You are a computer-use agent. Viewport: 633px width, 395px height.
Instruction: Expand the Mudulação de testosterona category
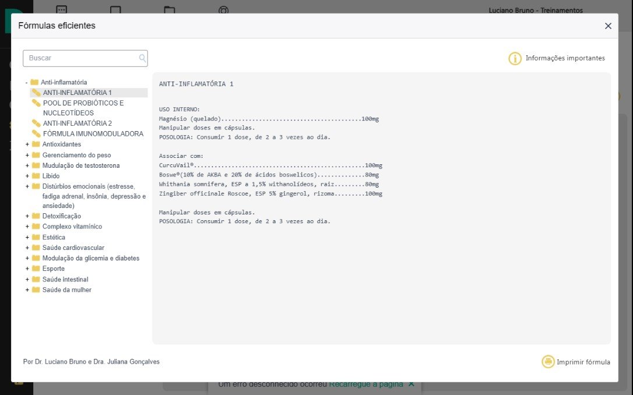click(x=27, y=165)
